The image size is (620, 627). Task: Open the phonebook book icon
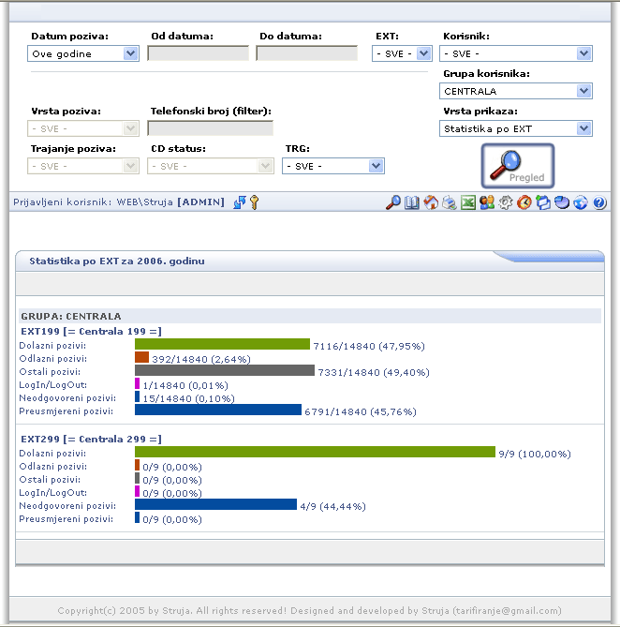tap(411, 202)
